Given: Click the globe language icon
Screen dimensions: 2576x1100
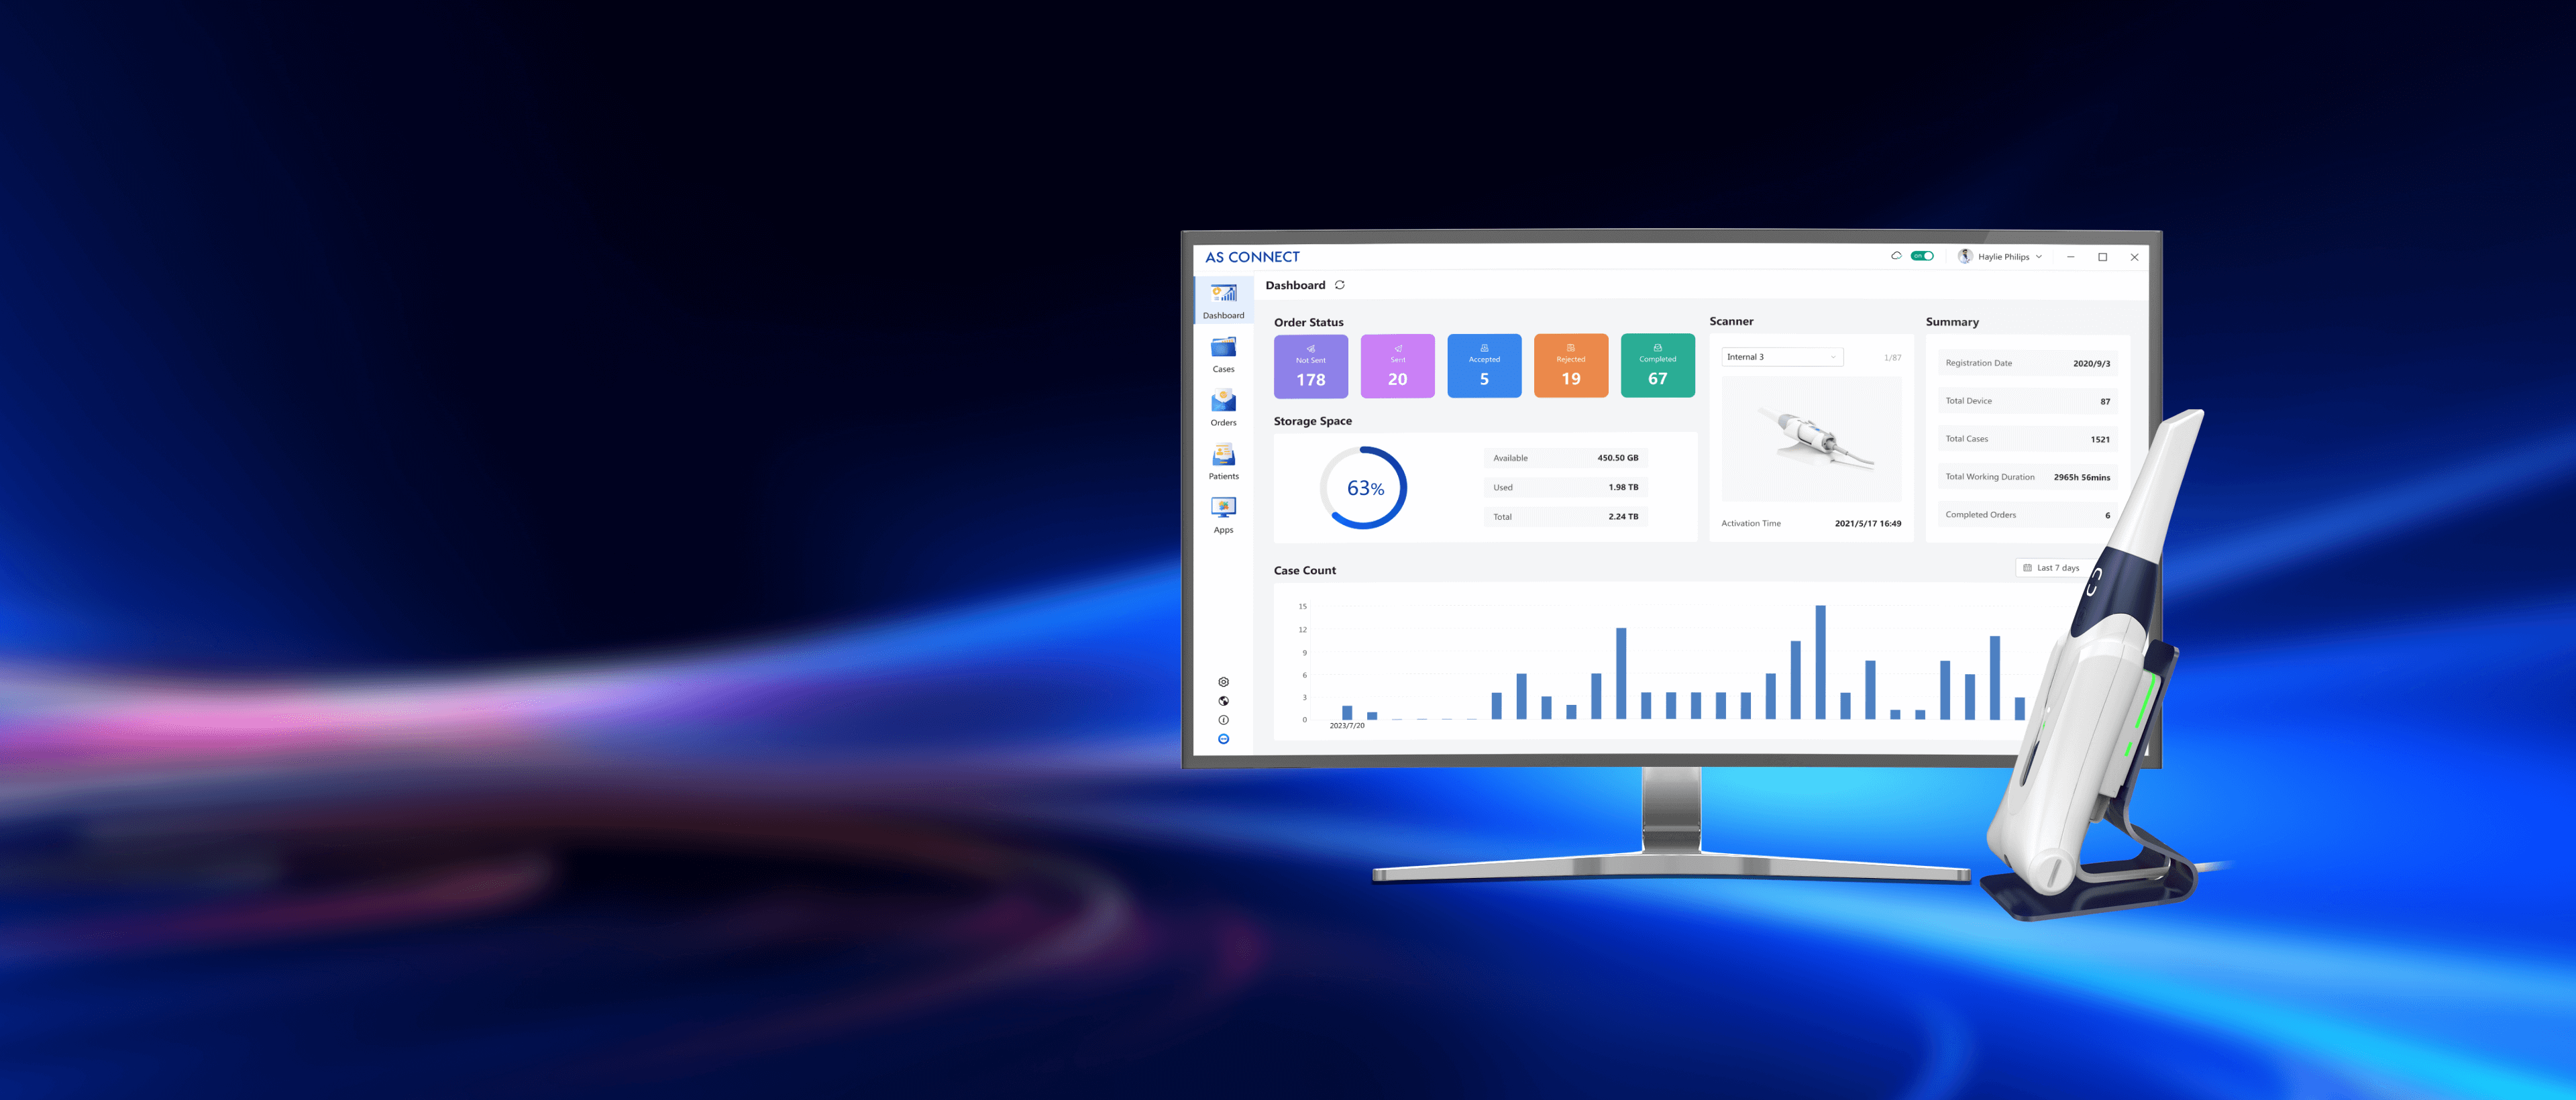Looking at the screenshot, I should (x=1223, y=701).
